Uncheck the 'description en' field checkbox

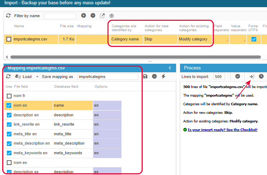coord(9,115)
